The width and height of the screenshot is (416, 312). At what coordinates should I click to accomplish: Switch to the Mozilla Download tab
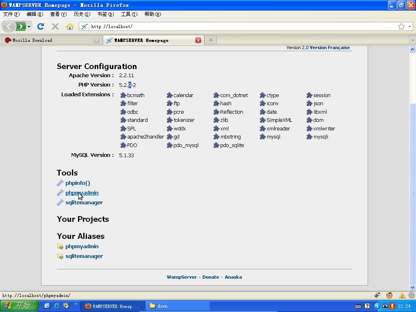[x=52, y=40]
